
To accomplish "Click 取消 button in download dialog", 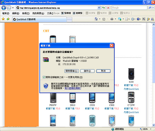I will pyautogui.click(x=103, y=71).
